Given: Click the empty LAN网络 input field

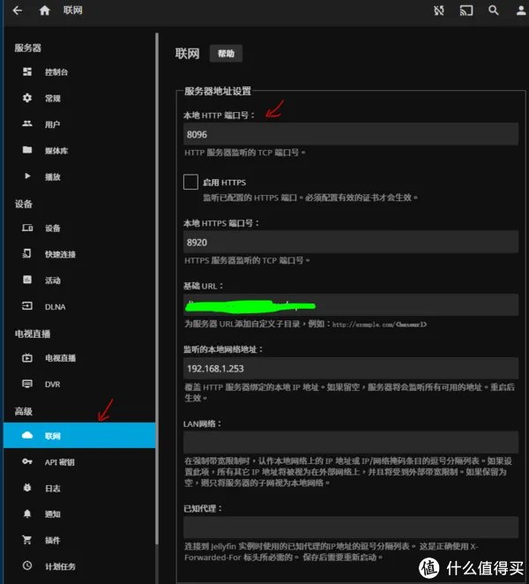Looking at the screenshot, I should tap(351, 442).
